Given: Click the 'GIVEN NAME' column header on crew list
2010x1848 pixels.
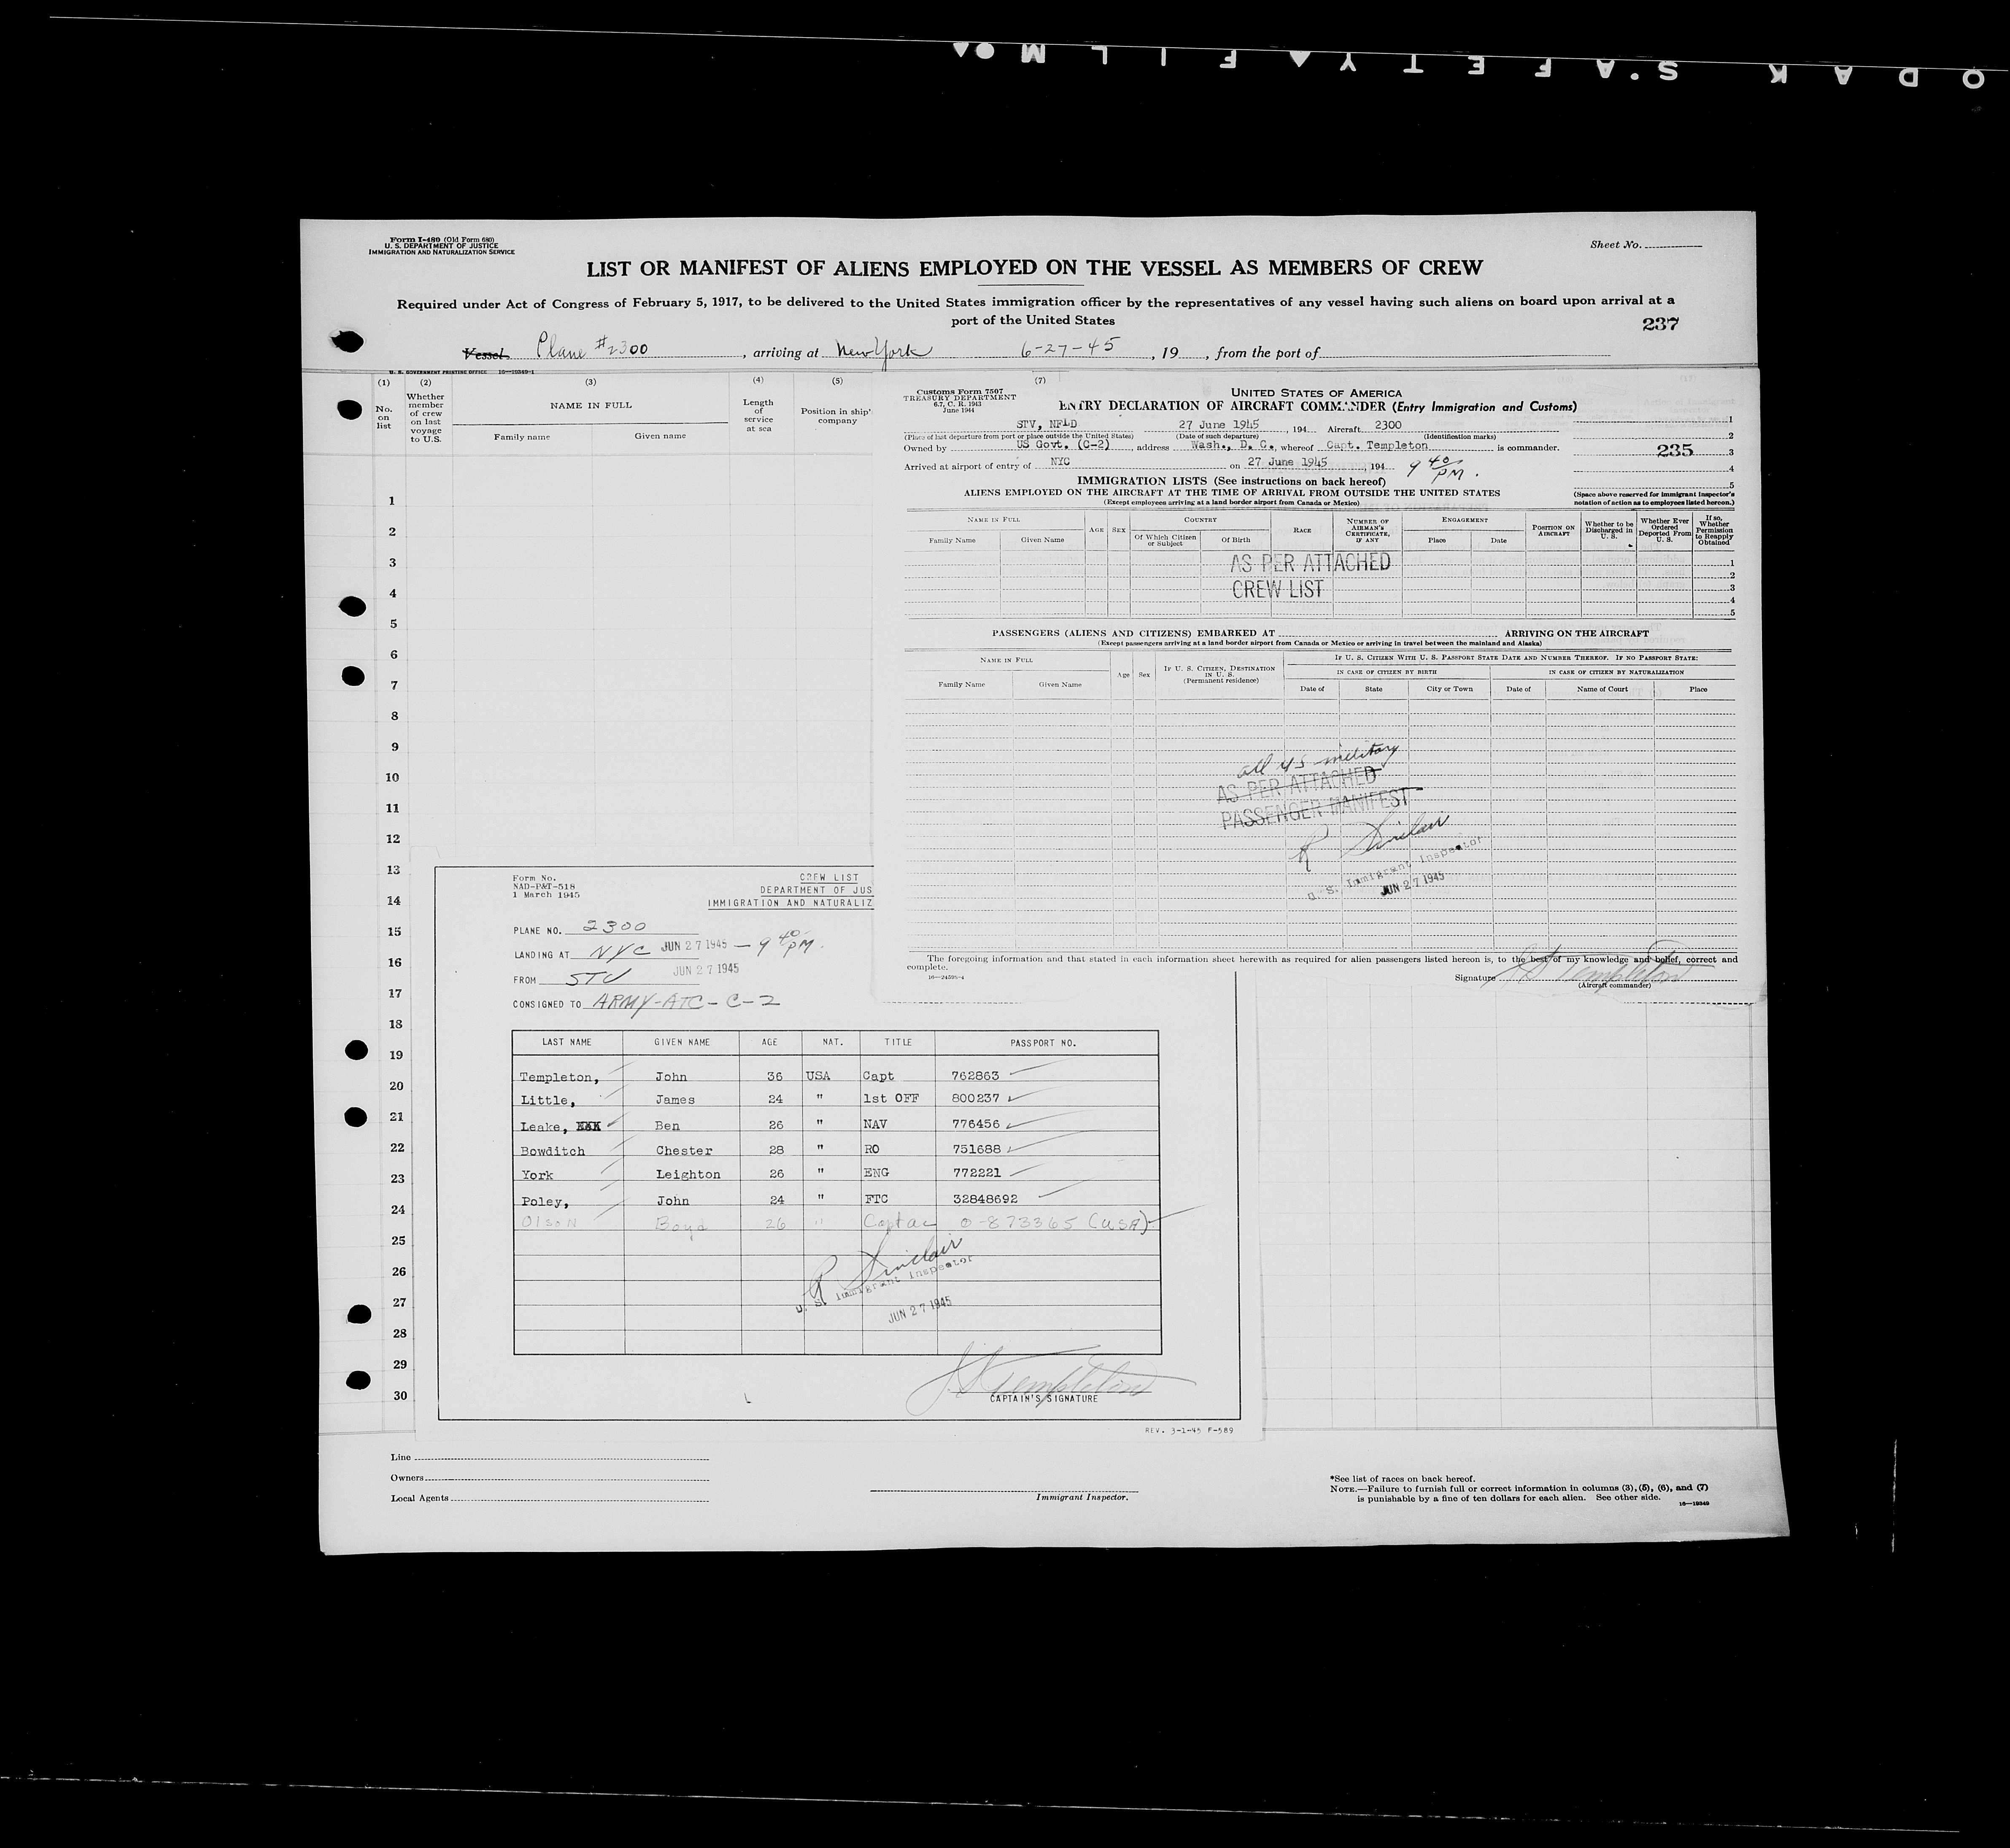Looking at the screenshot, I should [682, 1042].
